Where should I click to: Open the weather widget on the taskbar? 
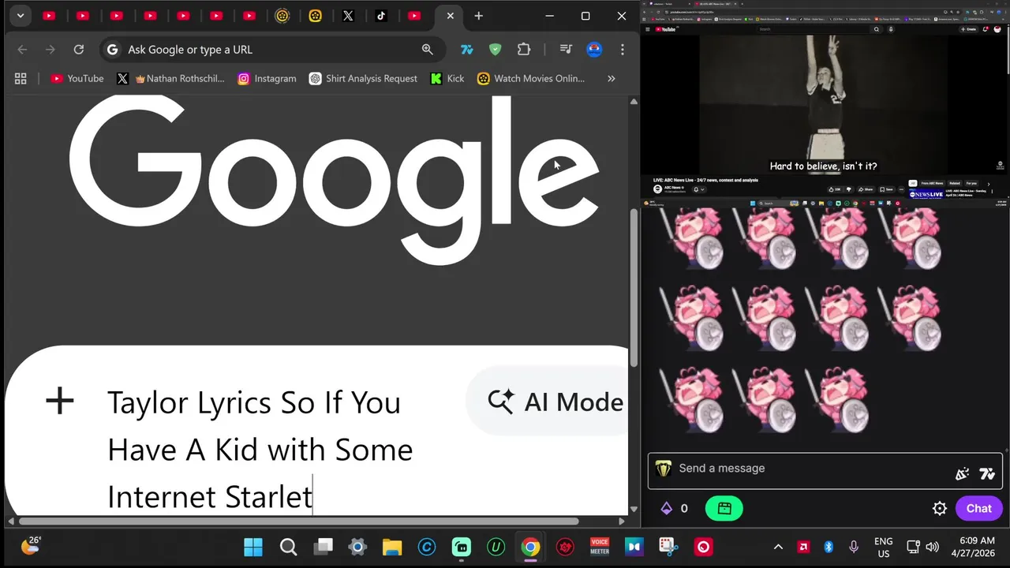pyautogui.click(x=31, y=546)
